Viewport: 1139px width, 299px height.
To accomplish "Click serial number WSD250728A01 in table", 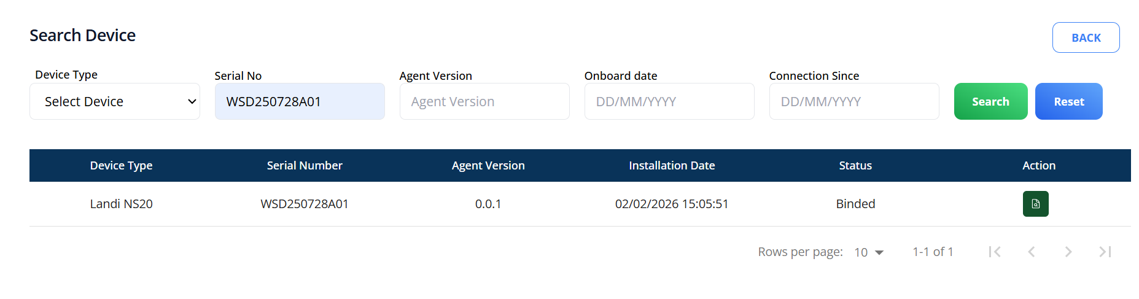I will click(305, 204).
